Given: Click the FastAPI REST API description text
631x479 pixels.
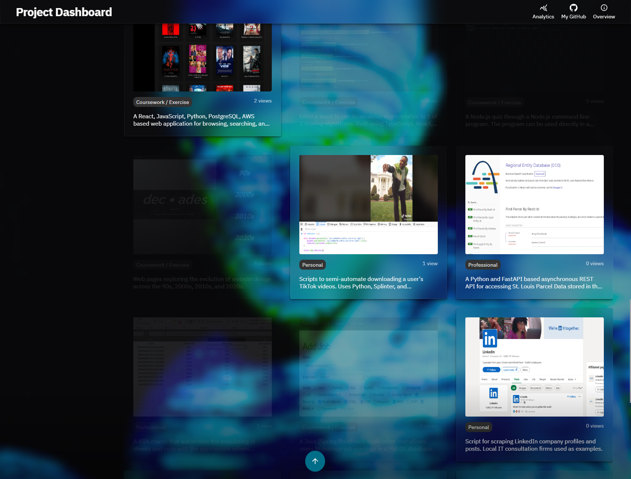Looking at the screenshot, I should point(533,283).
